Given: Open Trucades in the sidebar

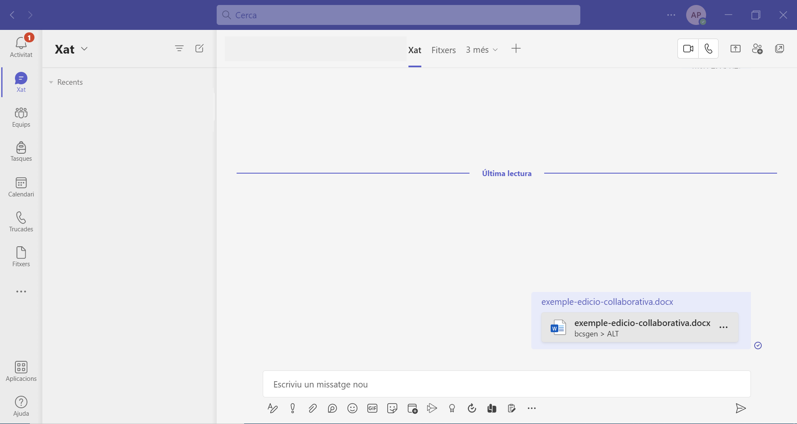Looking at the screenshot, I should [21, 222].
